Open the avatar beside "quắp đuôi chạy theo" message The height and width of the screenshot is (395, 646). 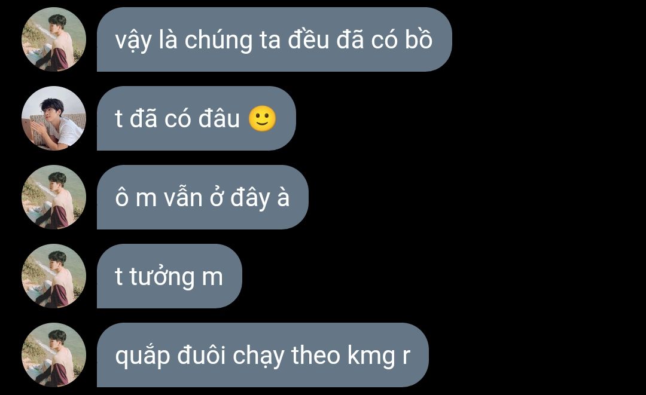point(54,356)
